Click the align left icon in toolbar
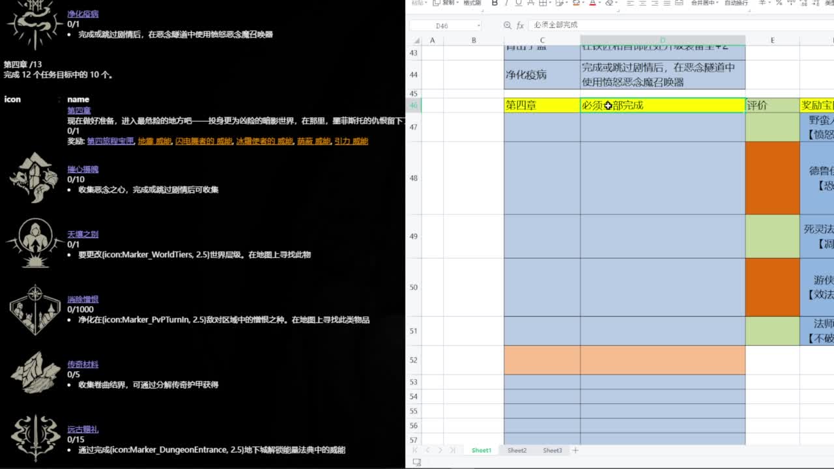This screenshot has width=834, height=469. (630, 3)
